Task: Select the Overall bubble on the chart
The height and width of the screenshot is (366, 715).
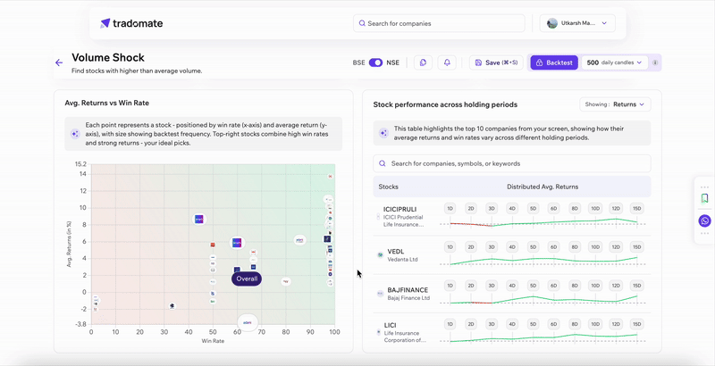Action: 247,279
